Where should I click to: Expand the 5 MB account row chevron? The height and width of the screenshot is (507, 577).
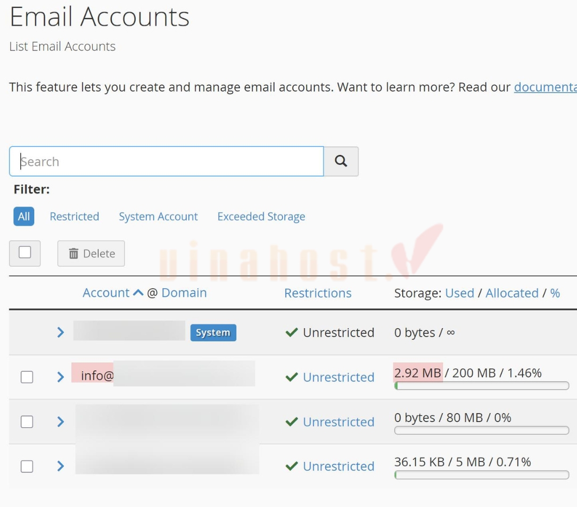click(61, 466)
